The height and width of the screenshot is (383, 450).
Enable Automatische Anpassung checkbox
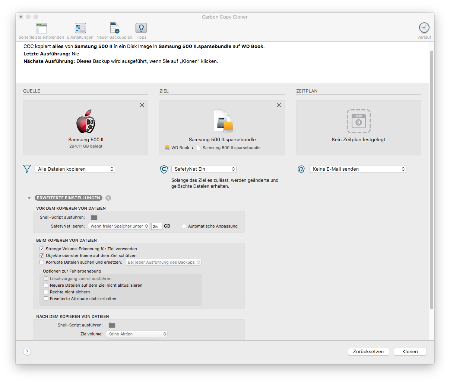[184, 226]
